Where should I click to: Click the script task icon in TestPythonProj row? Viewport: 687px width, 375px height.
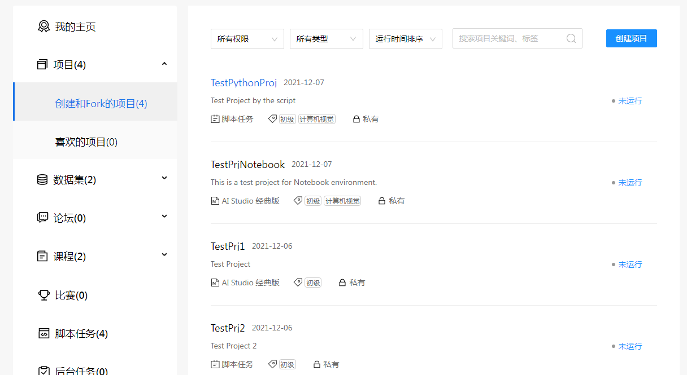pyautogui.click(x=215, y=119)
